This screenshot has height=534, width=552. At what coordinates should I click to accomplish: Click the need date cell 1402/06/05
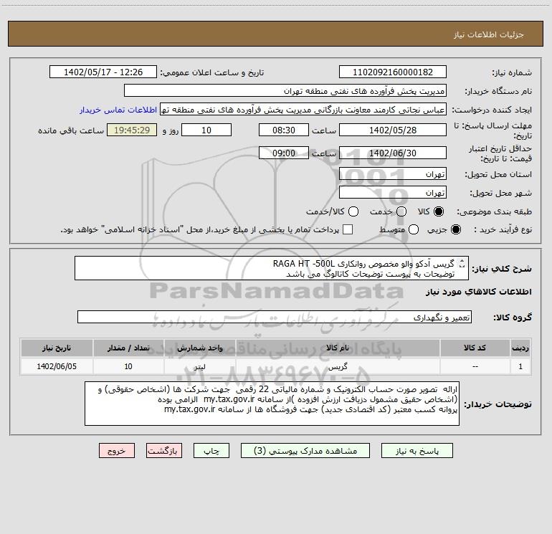[x=57, y=366]
